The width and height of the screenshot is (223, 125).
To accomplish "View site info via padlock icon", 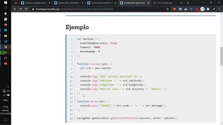I will click(33, 9).
